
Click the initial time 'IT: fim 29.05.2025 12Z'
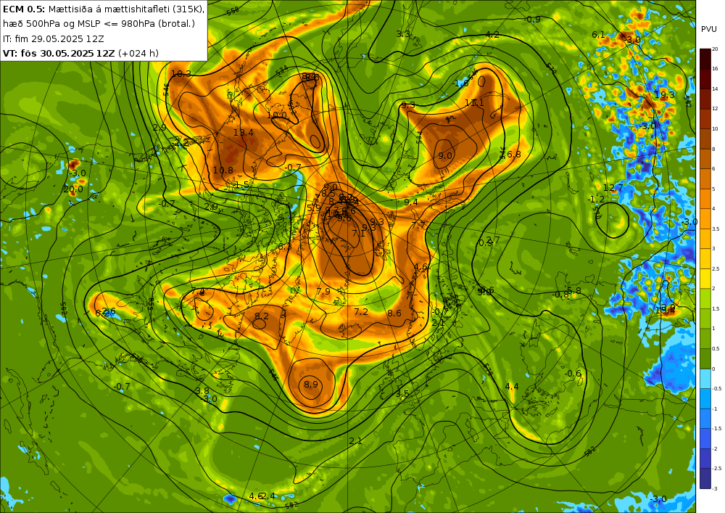(53, 38)
